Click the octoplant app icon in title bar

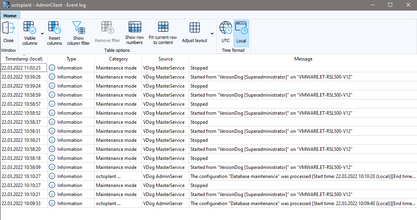tap(6, 5)
